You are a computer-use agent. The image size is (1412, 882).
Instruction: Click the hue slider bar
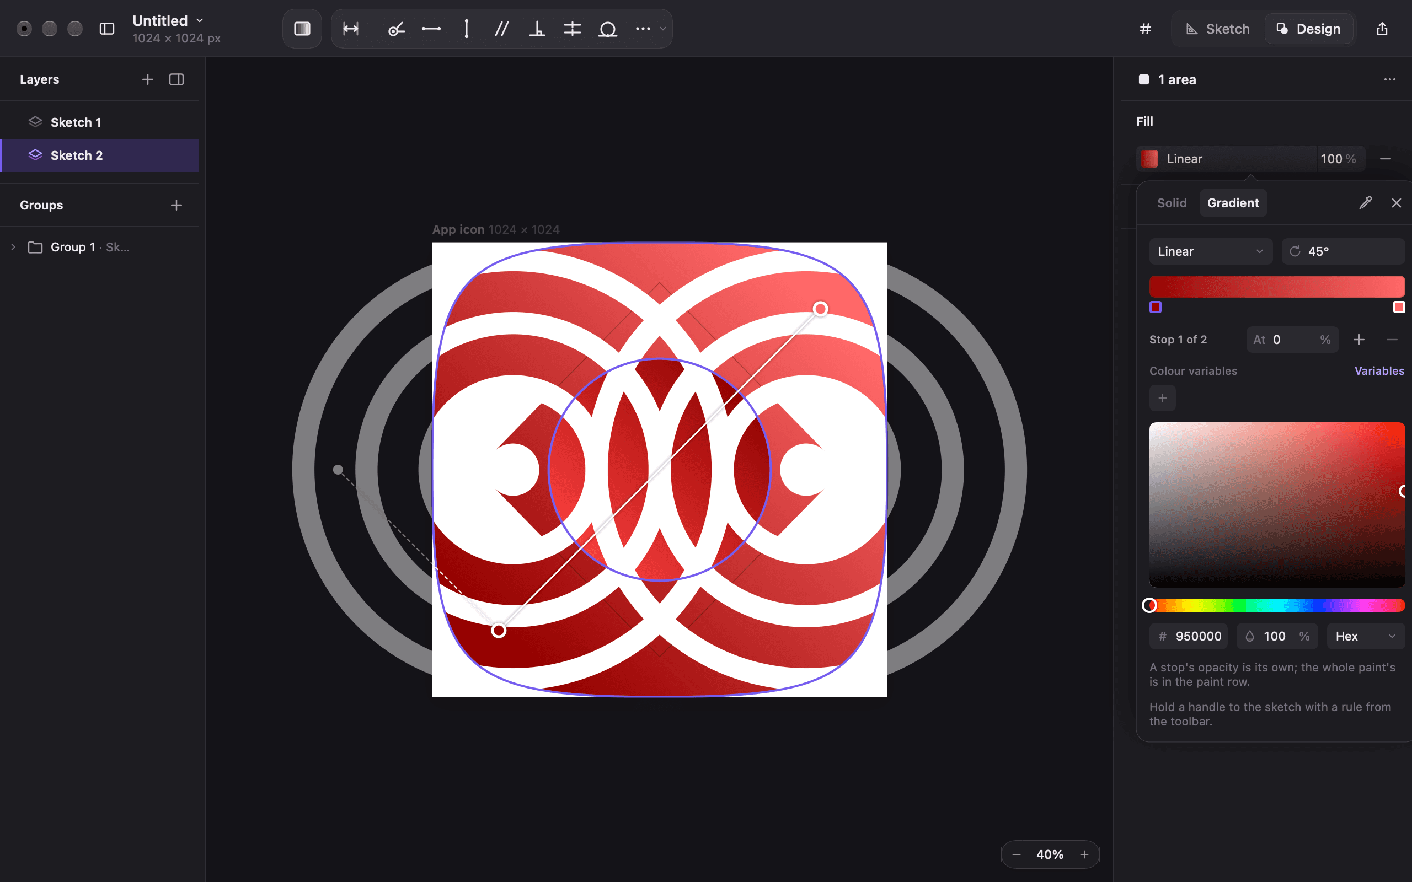(1277, 605)
